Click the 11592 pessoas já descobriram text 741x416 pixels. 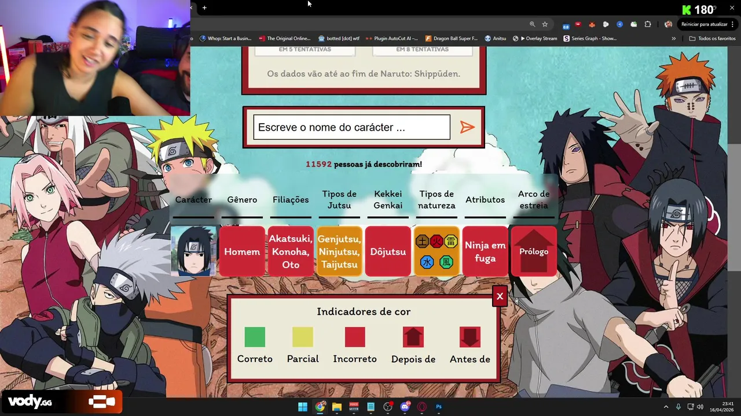point(364,164)
